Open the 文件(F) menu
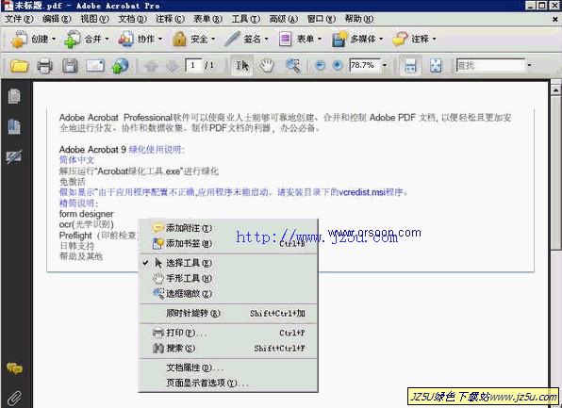 (x=19, y=19)
